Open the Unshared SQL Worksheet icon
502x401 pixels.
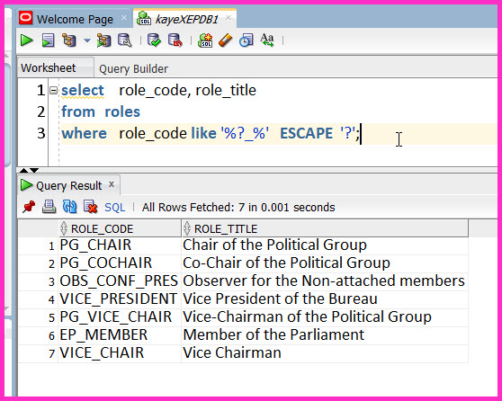point(205,40)
